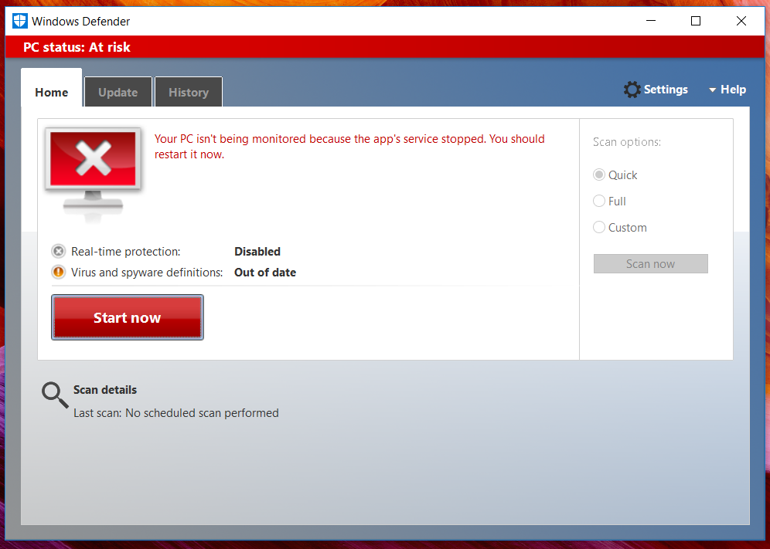This screenshot has height=549, width=770.
Task: Open the Help dropdown menu
Action: point(727,90)
